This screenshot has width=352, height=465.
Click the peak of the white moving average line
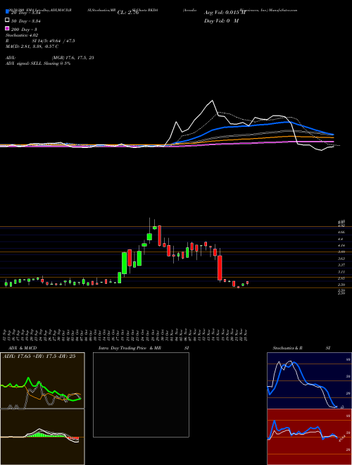[x=212, y=101]
